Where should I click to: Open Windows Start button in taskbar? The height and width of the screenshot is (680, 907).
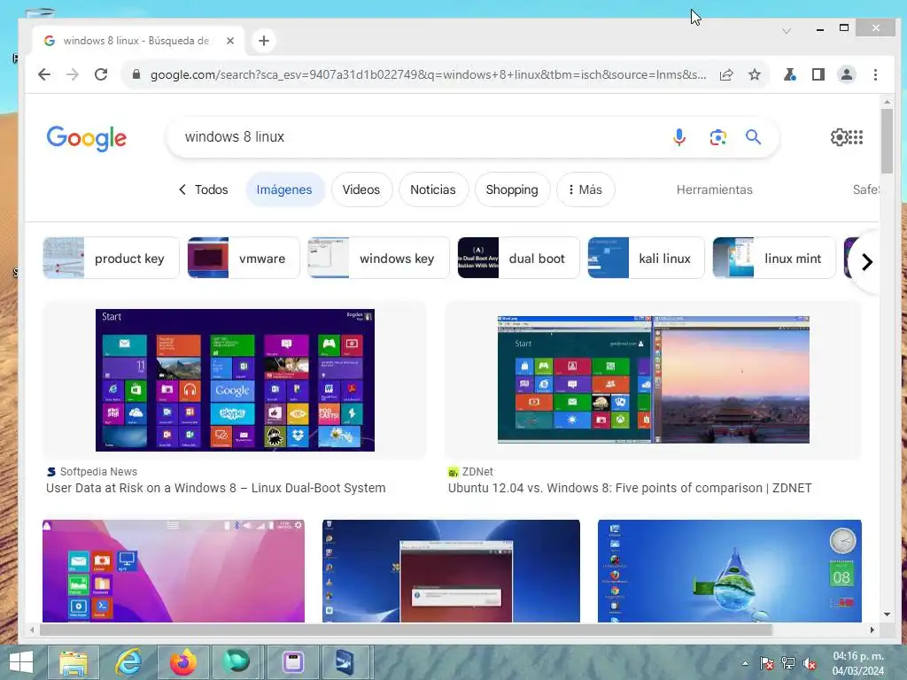pos(21,662)
